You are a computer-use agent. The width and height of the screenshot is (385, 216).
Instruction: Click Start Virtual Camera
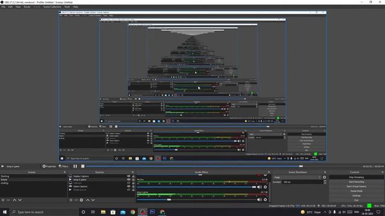click(356, 187)
